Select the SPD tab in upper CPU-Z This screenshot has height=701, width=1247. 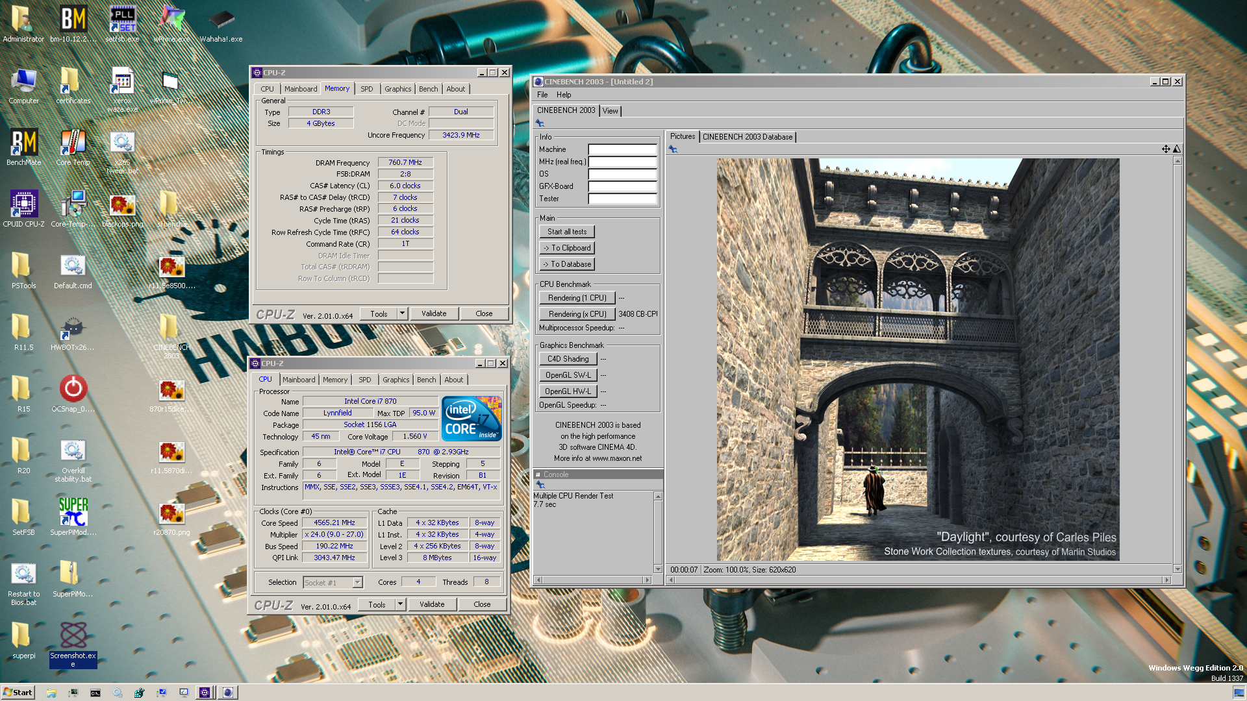pyautogui.click(x=367, y=89)
